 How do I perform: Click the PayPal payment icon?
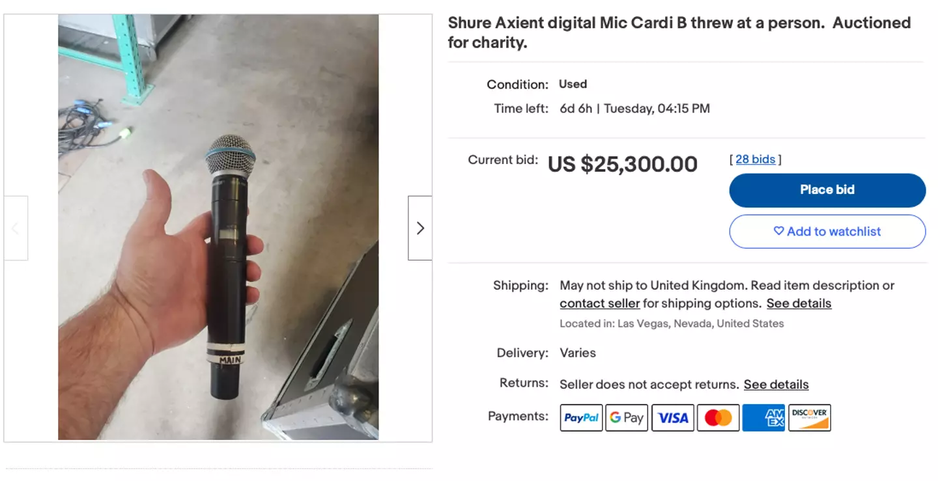[x=581, y=418]
